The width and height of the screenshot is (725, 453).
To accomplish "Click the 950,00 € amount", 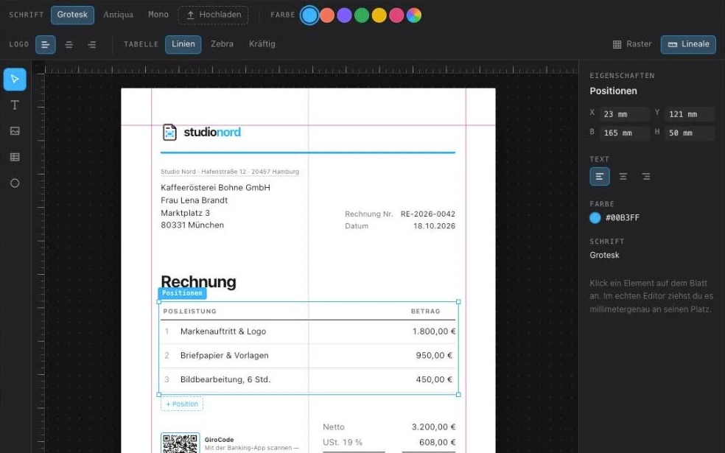I will pos(434,356).
